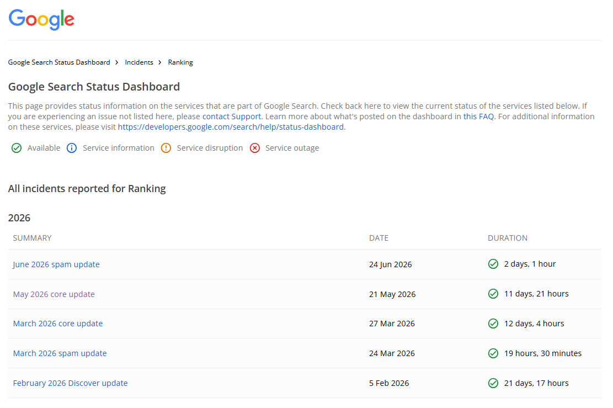Click the Service outage legend label
The image size is (613, 408).
coord(292,148)
